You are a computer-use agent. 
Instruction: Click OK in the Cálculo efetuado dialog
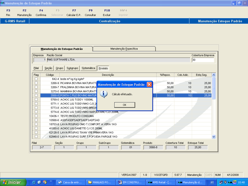pyautogui.click(x=125, y=105)
